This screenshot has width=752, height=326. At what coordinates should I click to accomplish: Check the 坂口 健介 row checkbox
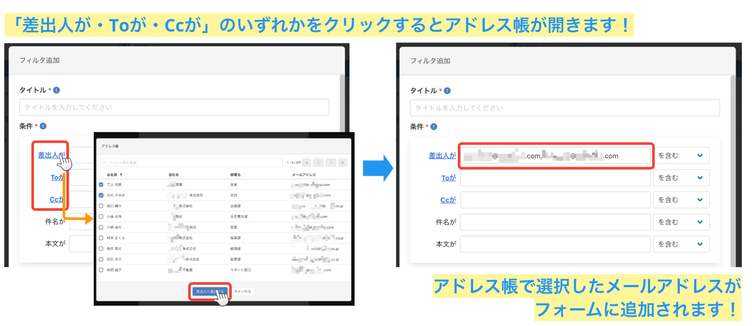(x=101, y=206)
